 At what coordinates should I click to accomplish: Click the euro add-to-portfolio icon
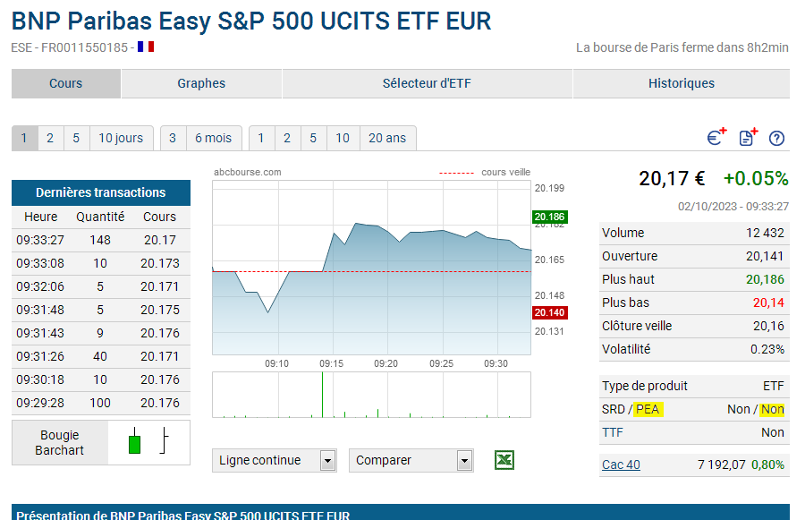pos(716,138)
